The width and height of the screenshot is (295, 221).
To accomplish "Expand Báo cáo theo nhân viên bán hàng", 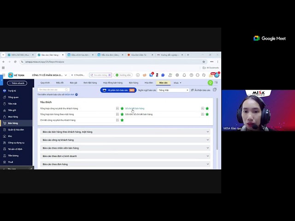I will tap(124, 148).
